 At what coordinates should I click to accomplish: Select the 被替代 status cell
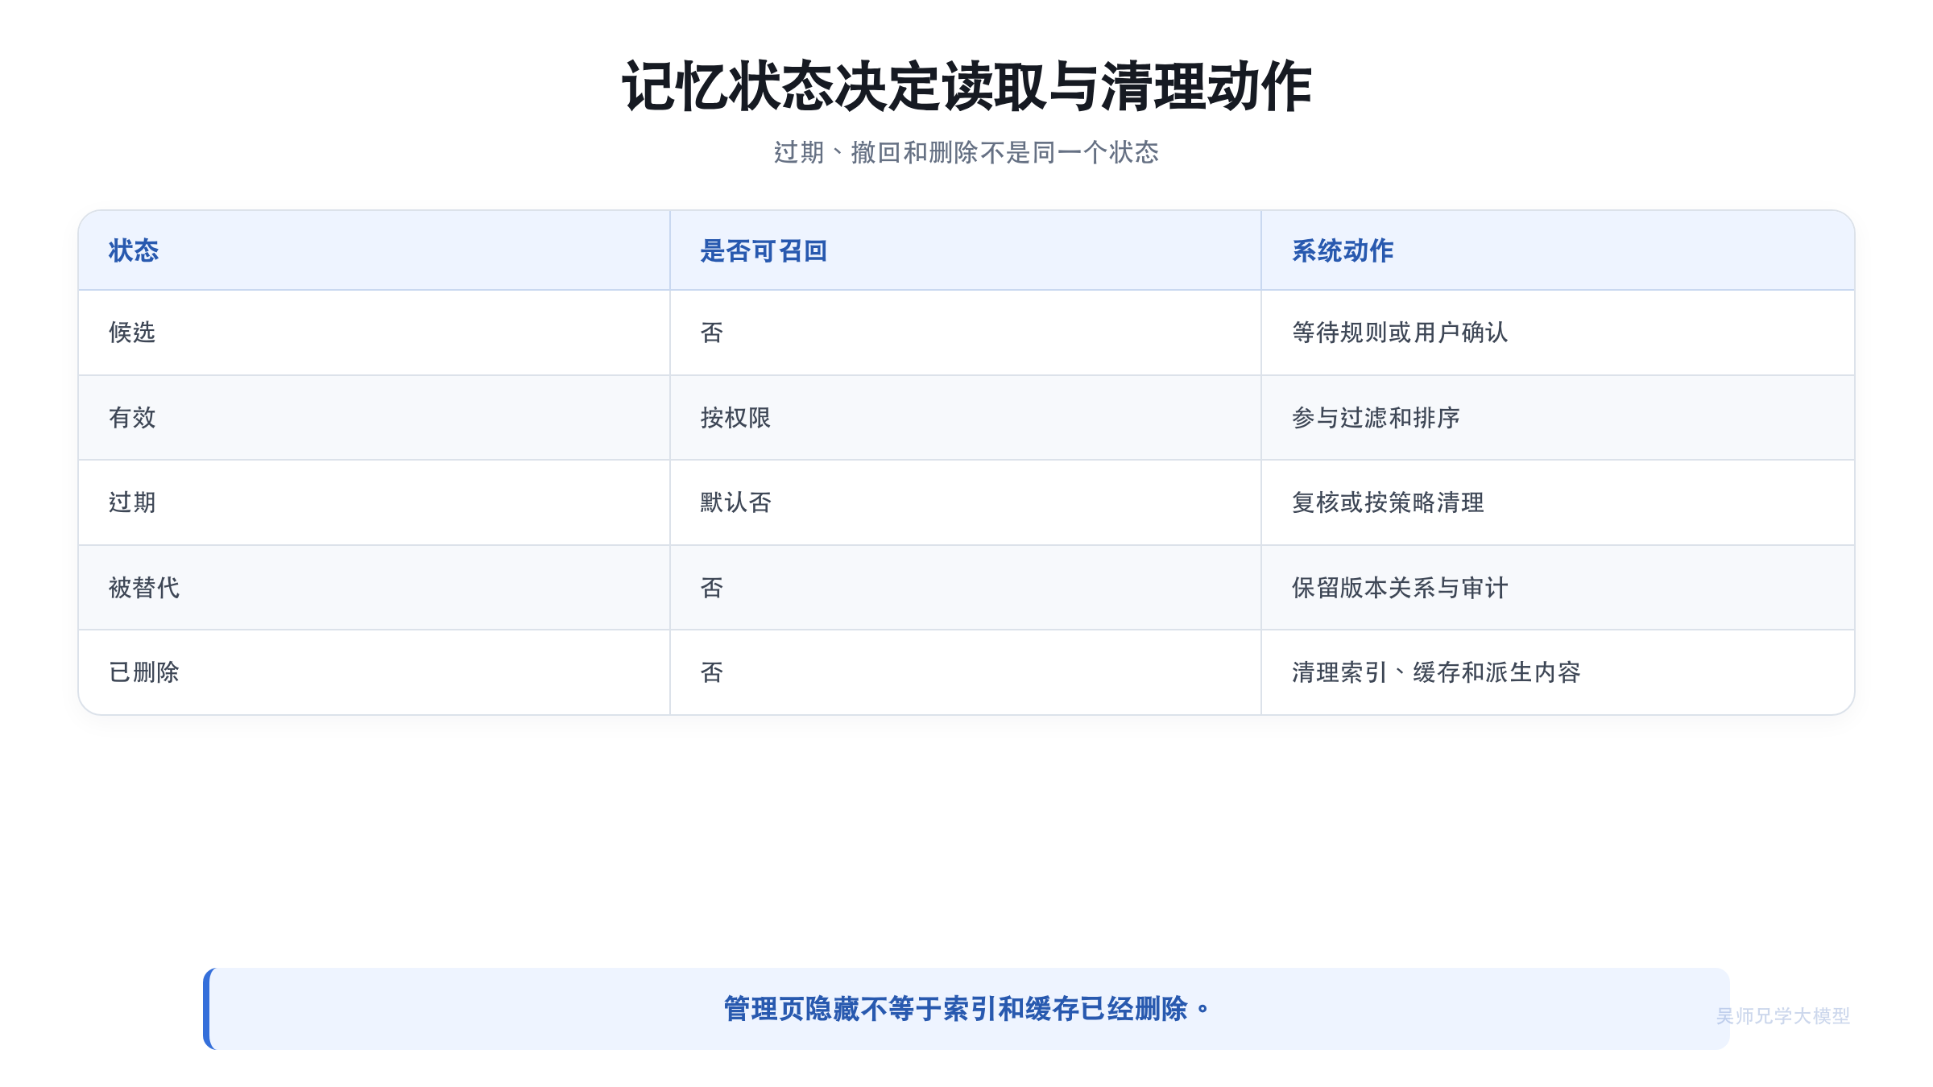click(375, 588)
